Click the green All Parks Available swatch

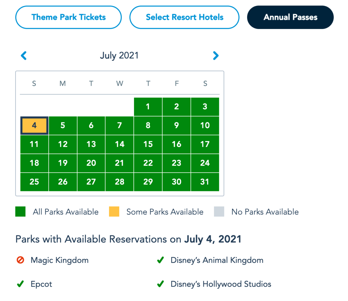coord(20,212)
